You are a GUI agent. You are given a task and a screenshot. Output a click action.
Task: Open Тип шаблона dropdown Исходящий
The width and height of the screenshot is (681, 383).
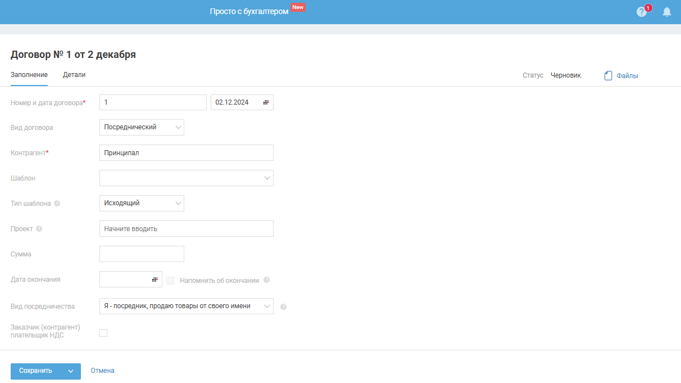coord(142,203)
